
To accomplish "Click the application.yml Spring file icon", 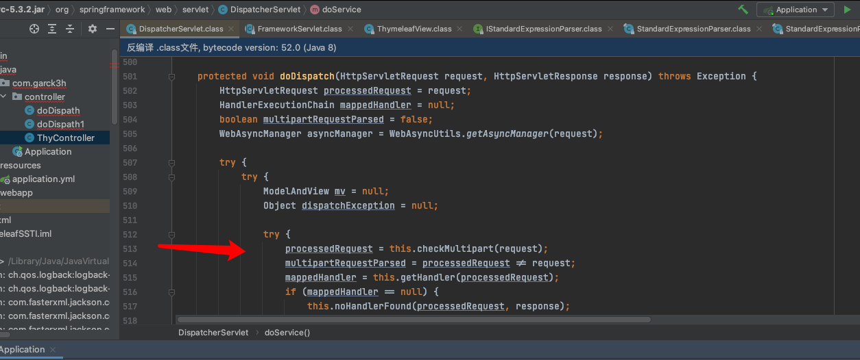I will point(5,179).
